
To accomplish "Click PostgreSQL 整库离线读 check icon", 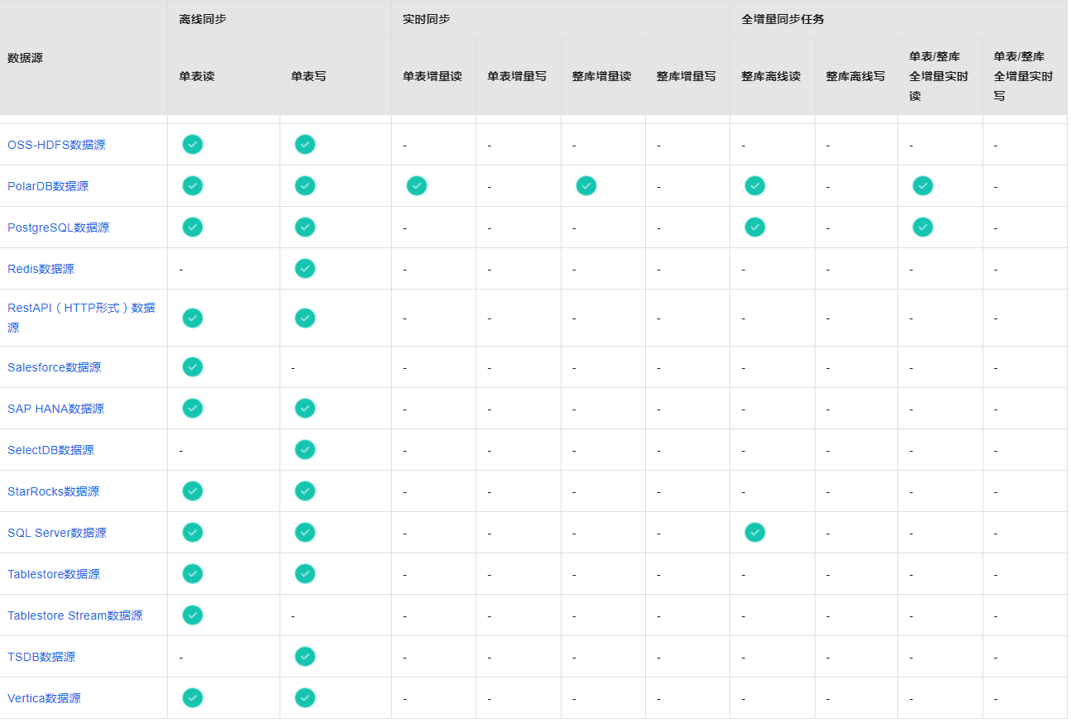I will point(755,227).
